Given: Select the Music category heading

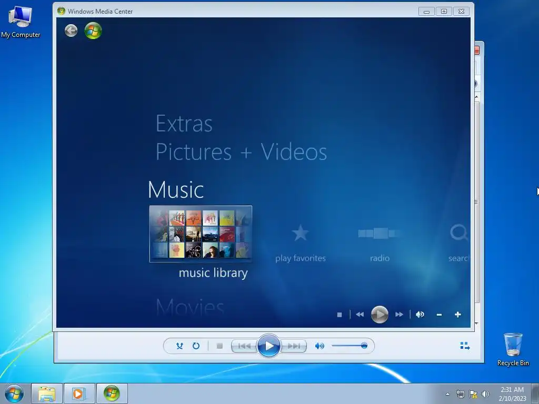Looking at the screenshot, I should click(176, 189).
